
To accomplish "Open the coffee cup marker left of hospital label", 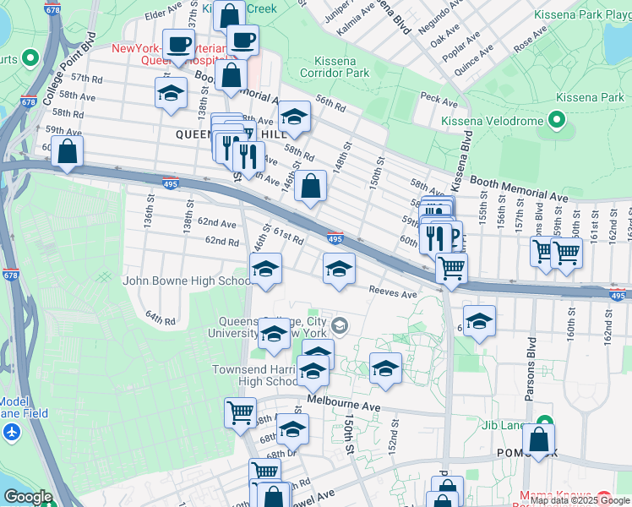I will [179, 47].
